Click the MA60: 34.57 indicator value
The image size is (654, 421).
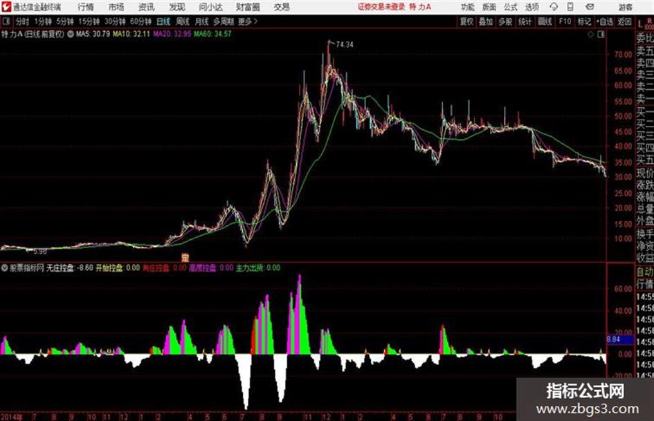[x=212, y=34]
